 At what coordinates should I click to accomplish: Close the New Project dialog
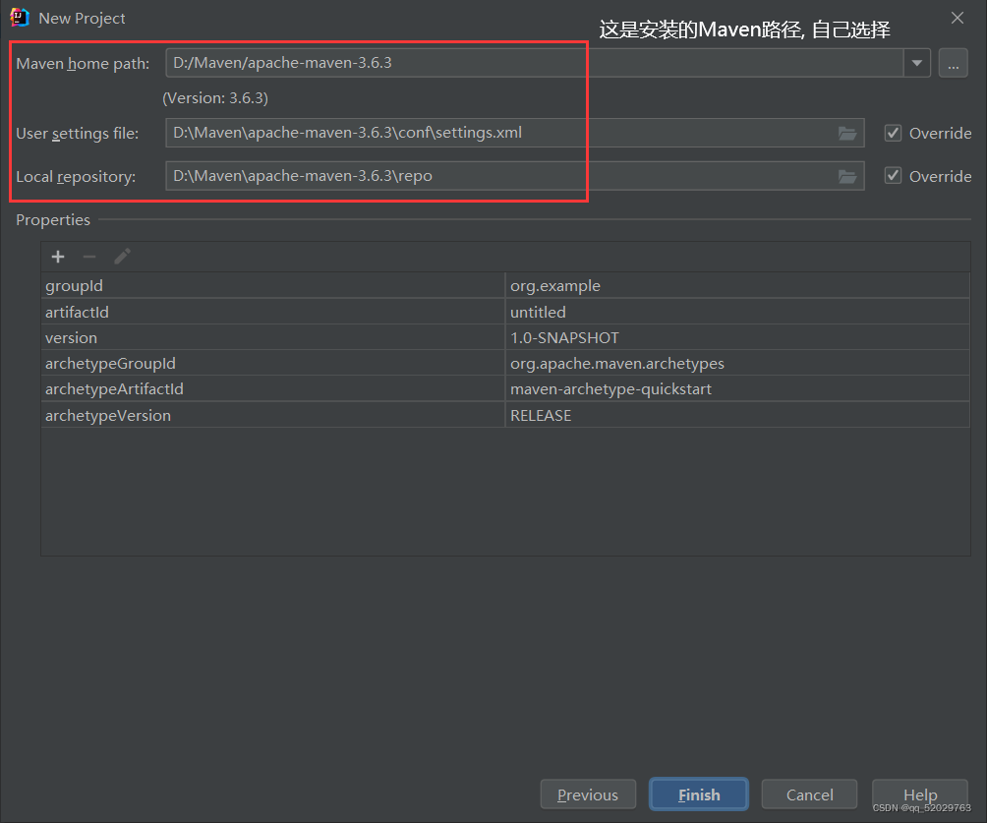point(958,18)
